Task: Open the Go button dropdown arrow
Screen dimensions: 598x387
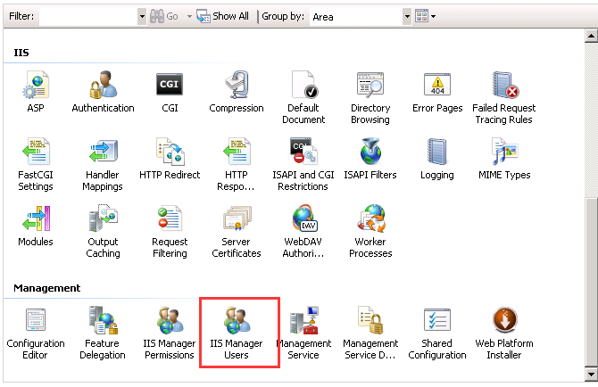Action: click(x=189, y=16)
